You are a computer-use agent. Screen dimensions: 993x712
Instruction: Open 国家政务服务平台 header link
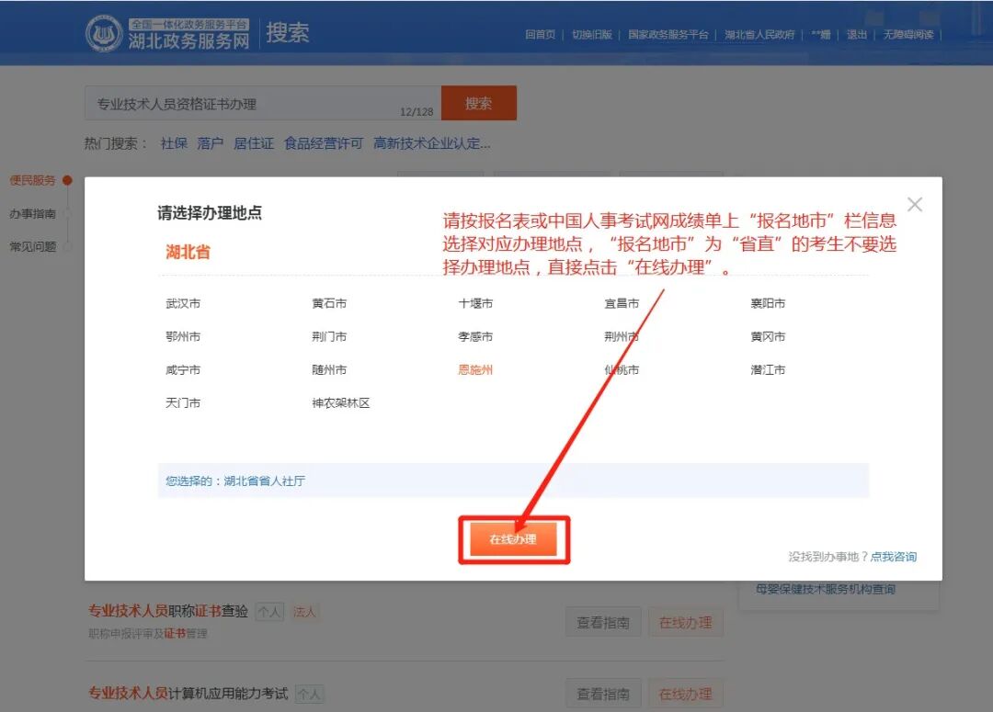coord(668,35)
